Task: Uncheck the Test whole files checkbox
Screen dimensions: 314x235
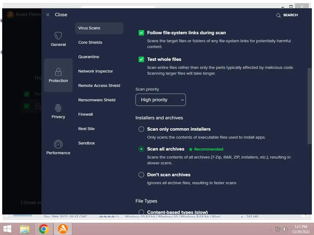Action: coord(141,59)
